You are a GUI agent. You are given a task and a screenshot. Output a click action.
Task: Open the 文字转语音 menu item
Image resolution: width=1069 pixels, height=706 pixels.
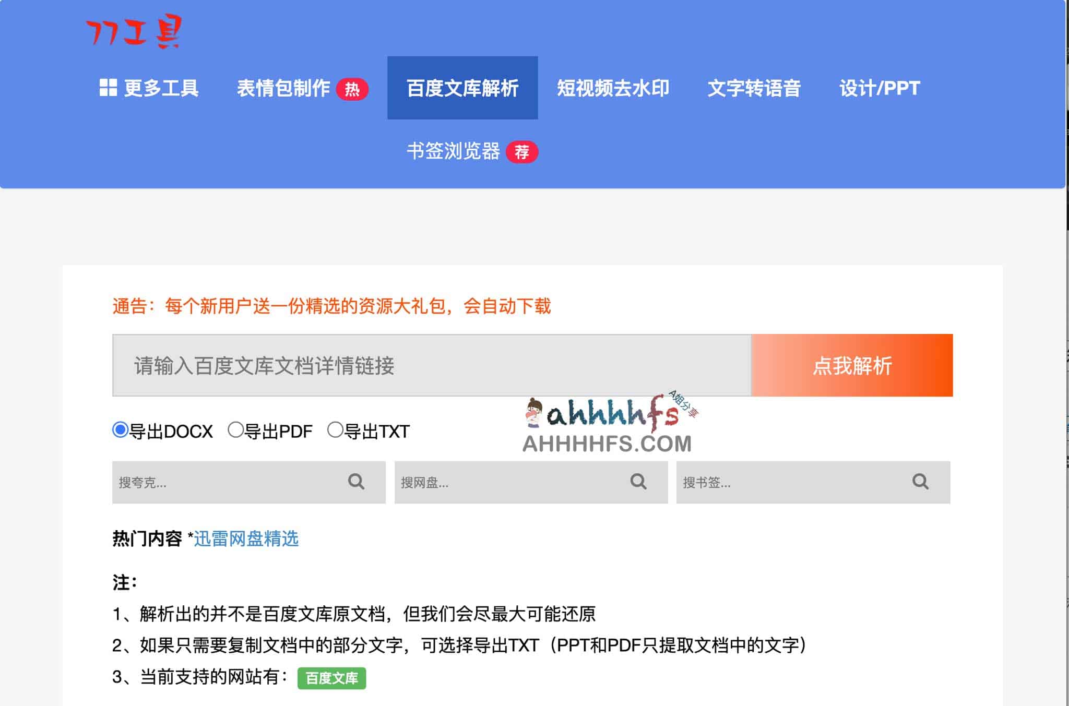(x=756, y=88)
